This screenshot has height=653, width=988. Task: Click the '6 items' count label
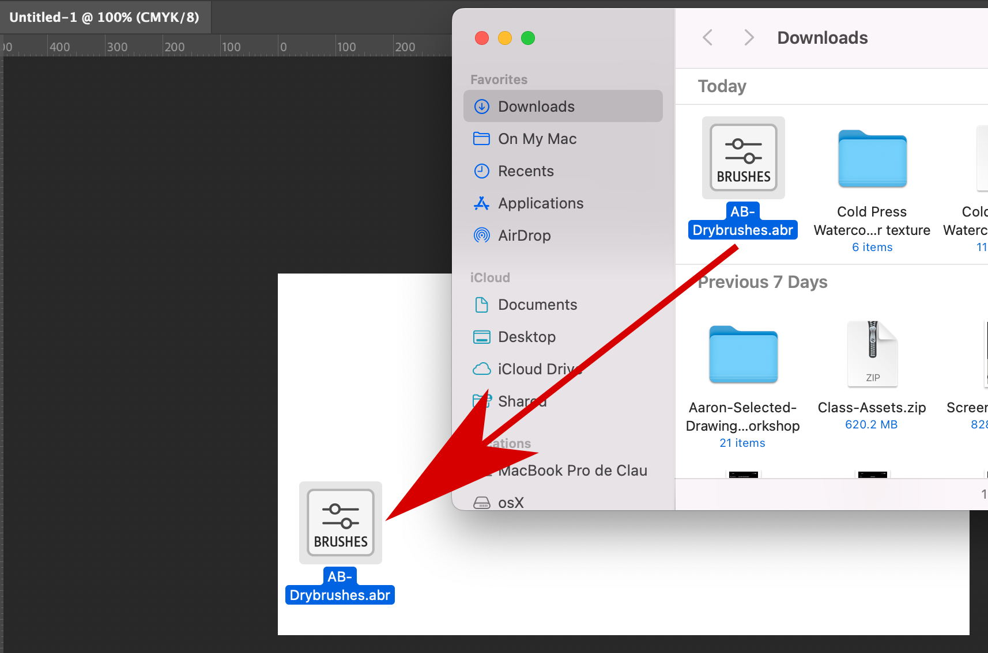[872, 247]
